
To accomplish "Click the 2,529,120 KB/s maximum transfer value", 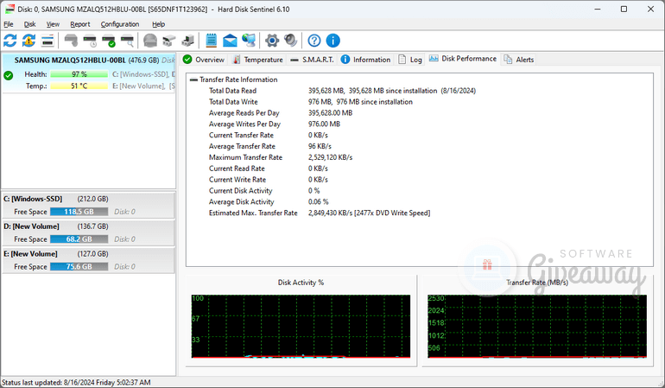I will (x=331, y=157).
